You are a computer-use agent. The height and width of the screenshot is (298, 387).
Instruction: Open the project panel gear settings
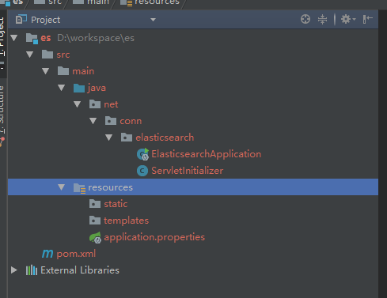[348, 19]
